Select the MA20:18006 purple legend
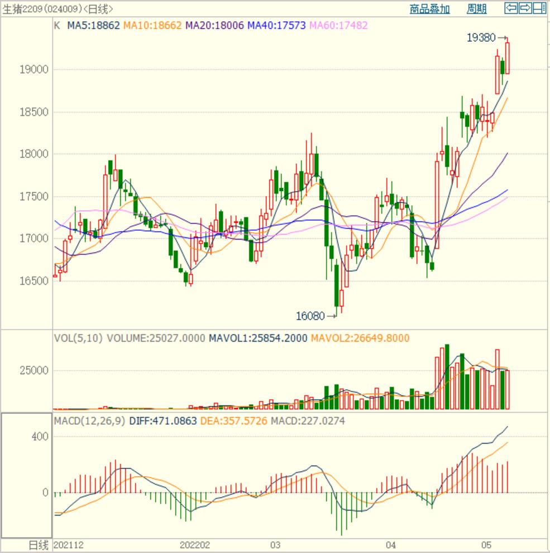Viewport: 550px width, 553px height. pos(214,25)
